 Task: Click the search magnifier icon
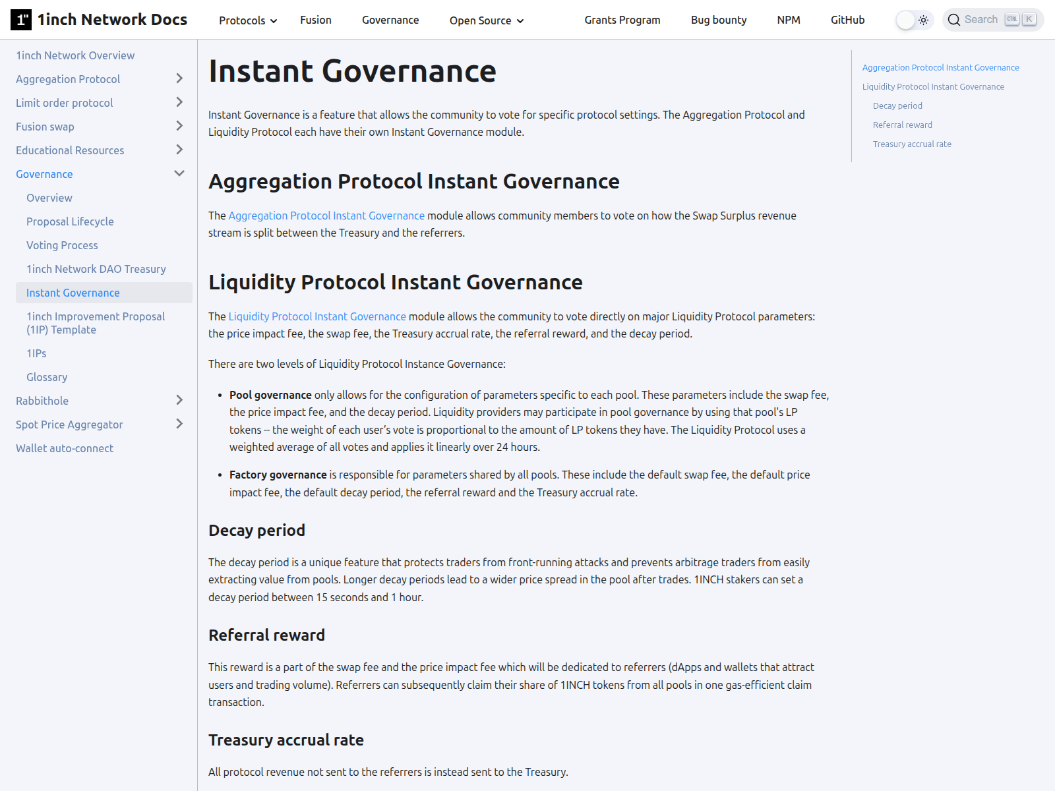click(x=953, y=20)
